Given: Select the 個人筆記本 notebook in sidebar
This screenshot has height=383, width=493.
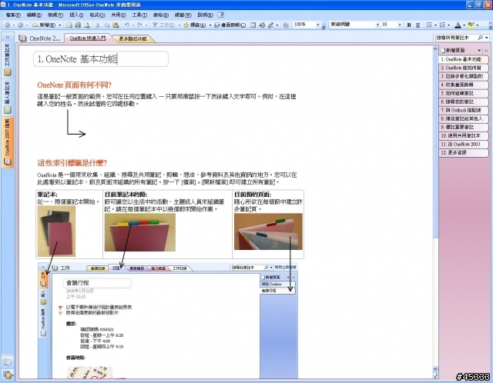Looking at the screenshot, I should (7, 98).
